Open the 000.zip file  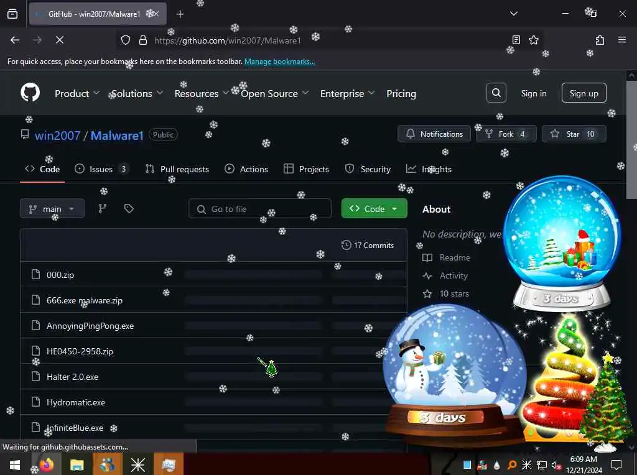(60, 275)
